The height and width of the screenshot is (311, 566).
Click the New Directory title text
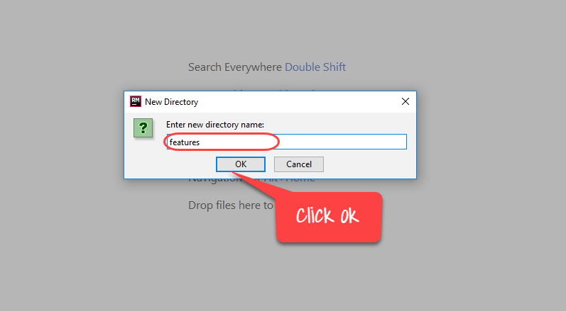coord(171,102)
